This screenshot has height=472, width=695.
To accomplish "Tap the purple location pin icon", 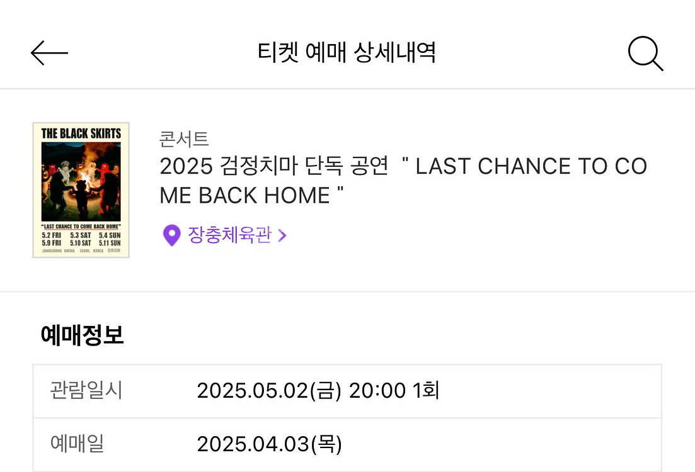I will click(x=171, y=235).
